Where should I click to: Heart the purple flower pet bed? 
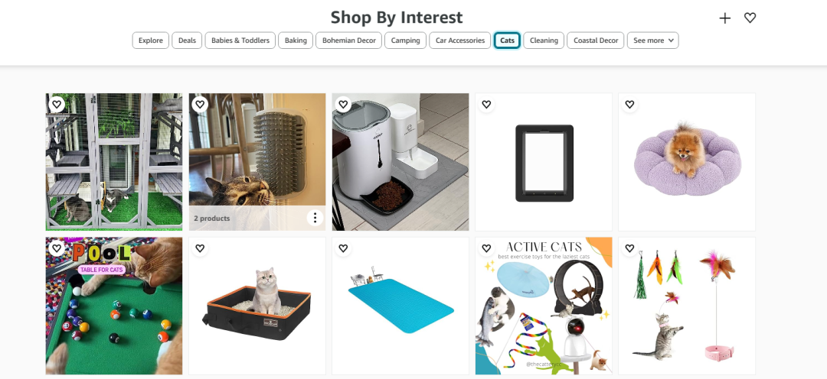click(x=629, y=104)
